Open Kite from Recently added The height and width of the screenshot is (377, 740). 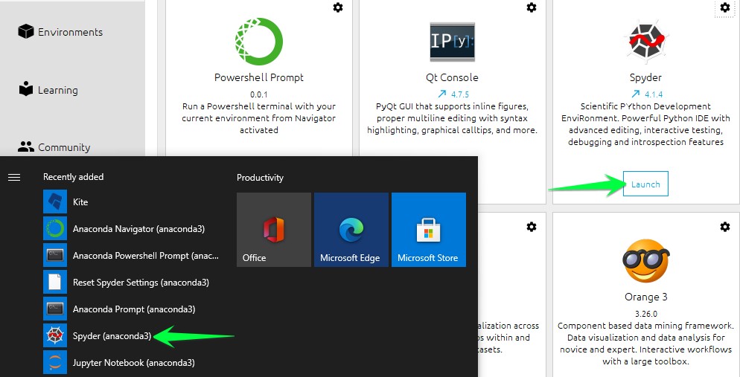[80, 202]
